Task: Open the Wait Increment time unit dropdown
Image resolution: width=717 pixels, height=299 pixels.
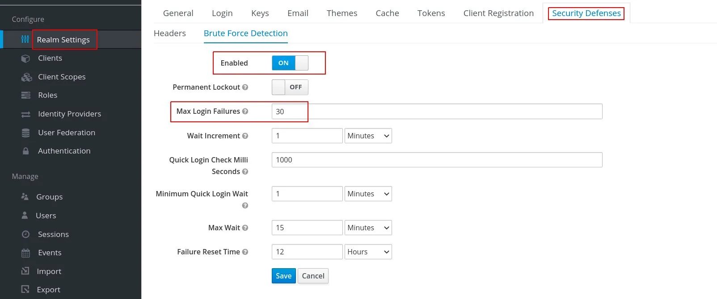Action: pos(368,136)
